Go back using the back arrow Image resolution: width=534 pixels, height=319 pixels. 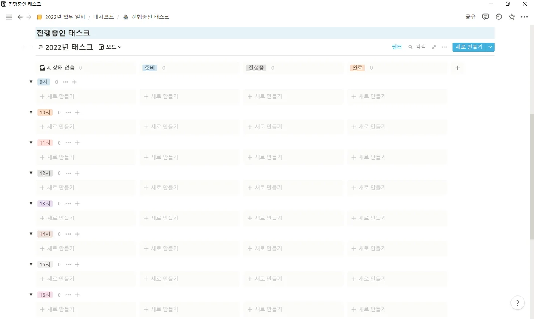pos(20,17)
